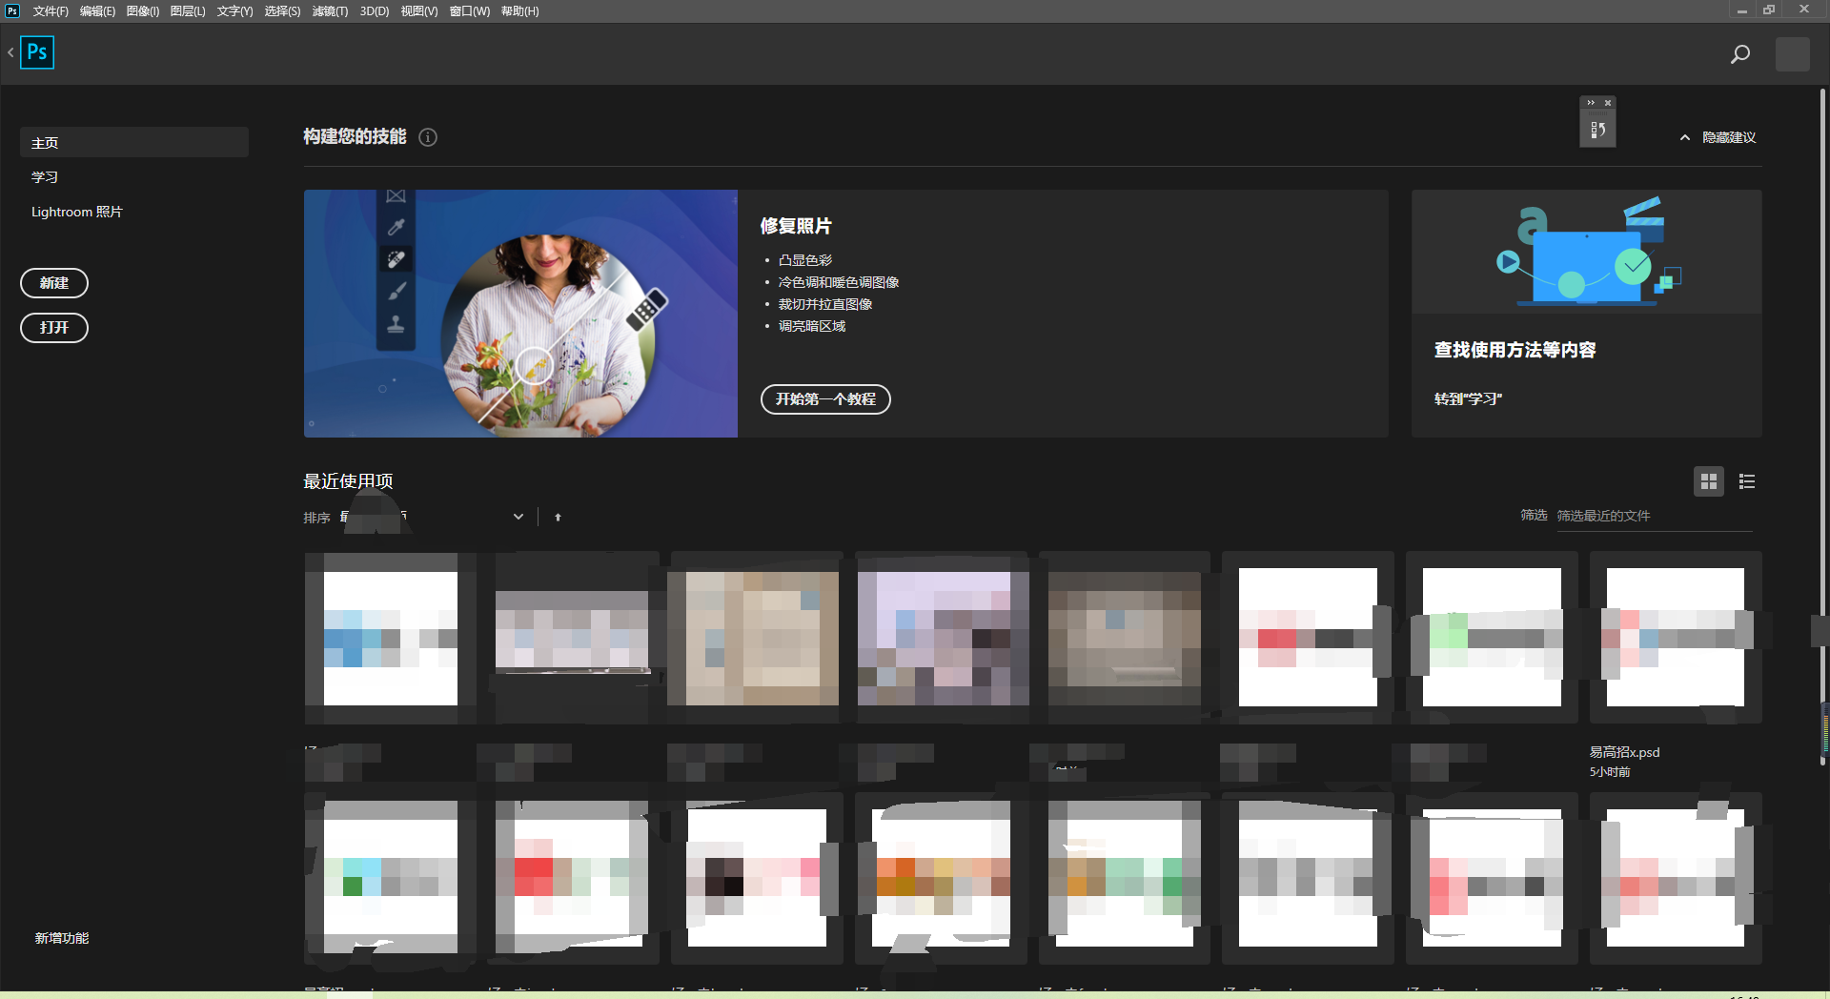Expand the floating panel with double-arrow
This screenshot has width=1830, height=999.
1591,103
